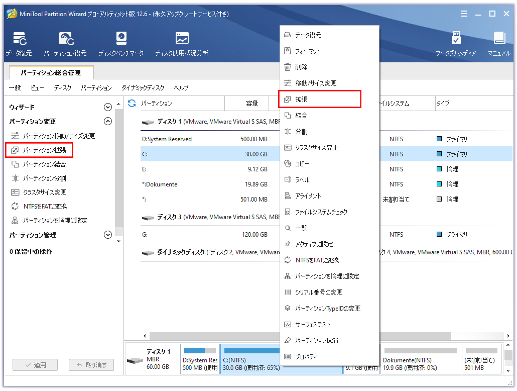Viewport: 517px width, 391px height.
Task: Click the 適用 button
Action: click(35, 365)
